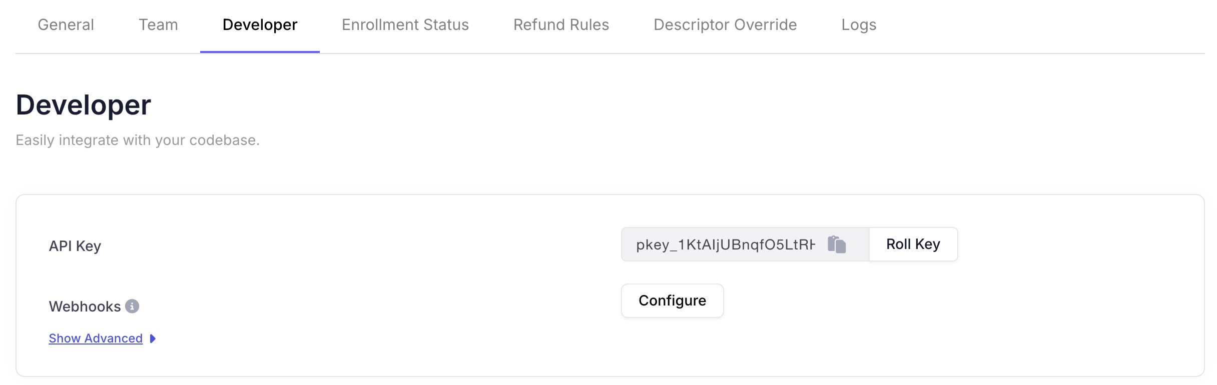Go to the Enrollment Status tab
The width and height of the screenshot is (1217, 385).
click(405, 25)
